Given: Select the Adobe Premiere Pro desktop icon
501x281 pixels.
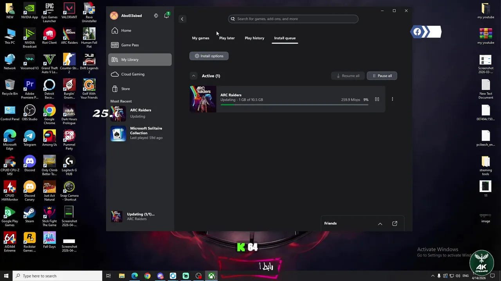Looking at the screenshot, I should coord(29,89).
